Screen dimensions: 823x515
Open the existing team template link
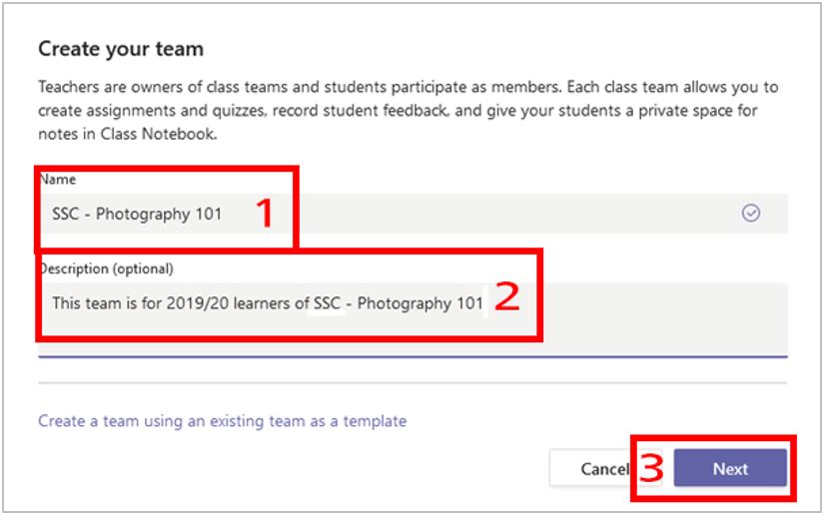222,421
